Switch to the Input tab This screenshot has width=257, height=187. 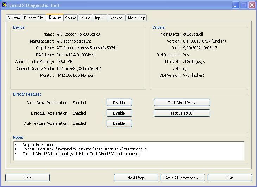pos(100,18)
